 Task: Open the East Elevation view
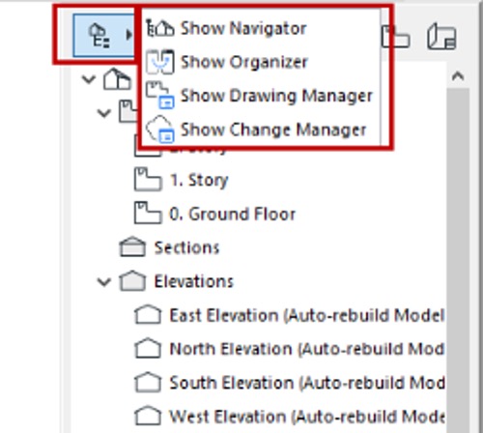coord(307,315)
